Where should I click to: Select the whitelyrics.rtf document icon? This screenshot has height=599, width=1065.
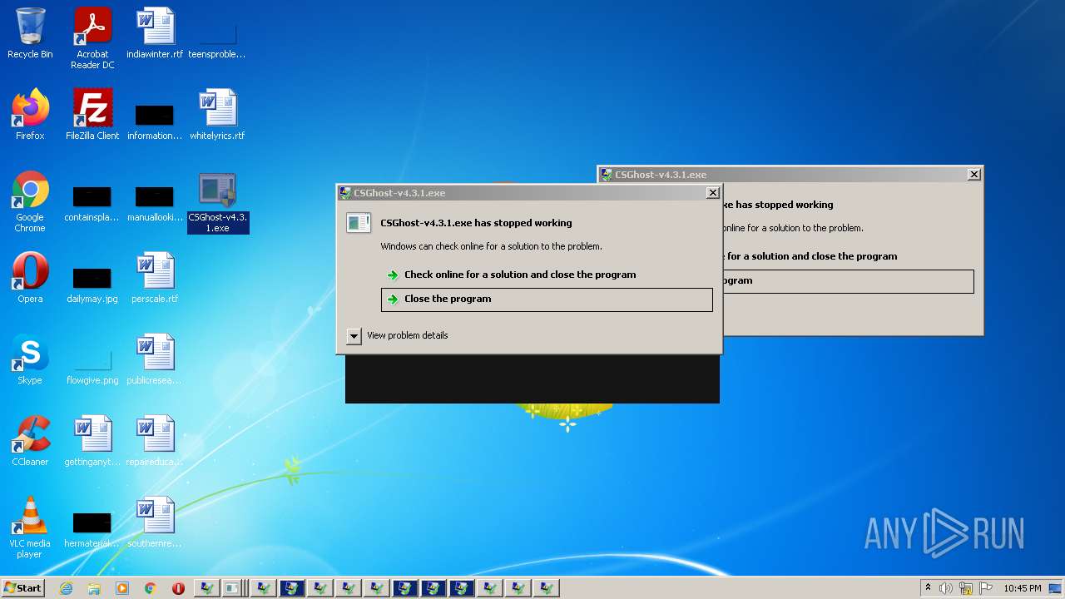tap(217, 115)
